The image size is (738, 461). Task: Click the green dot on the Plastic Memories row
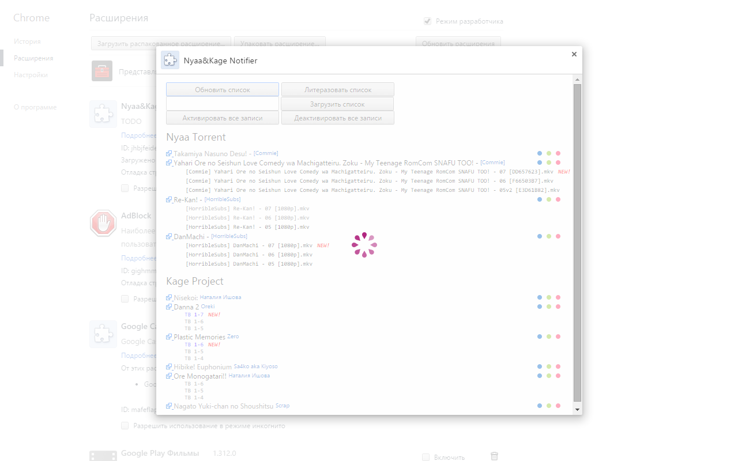pyautogui.click(x=549, y=337)
